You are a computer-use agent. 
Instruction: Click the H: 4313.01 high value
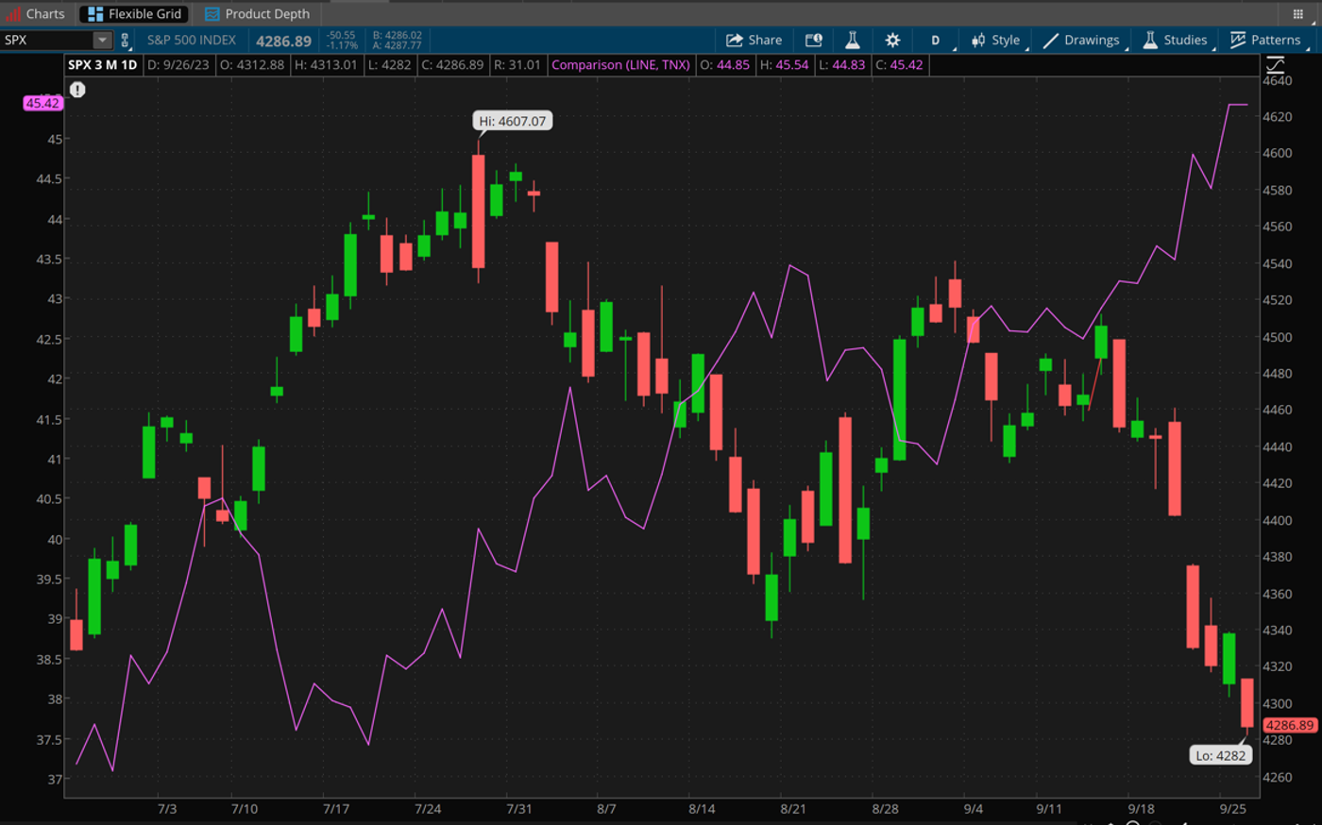326,65
